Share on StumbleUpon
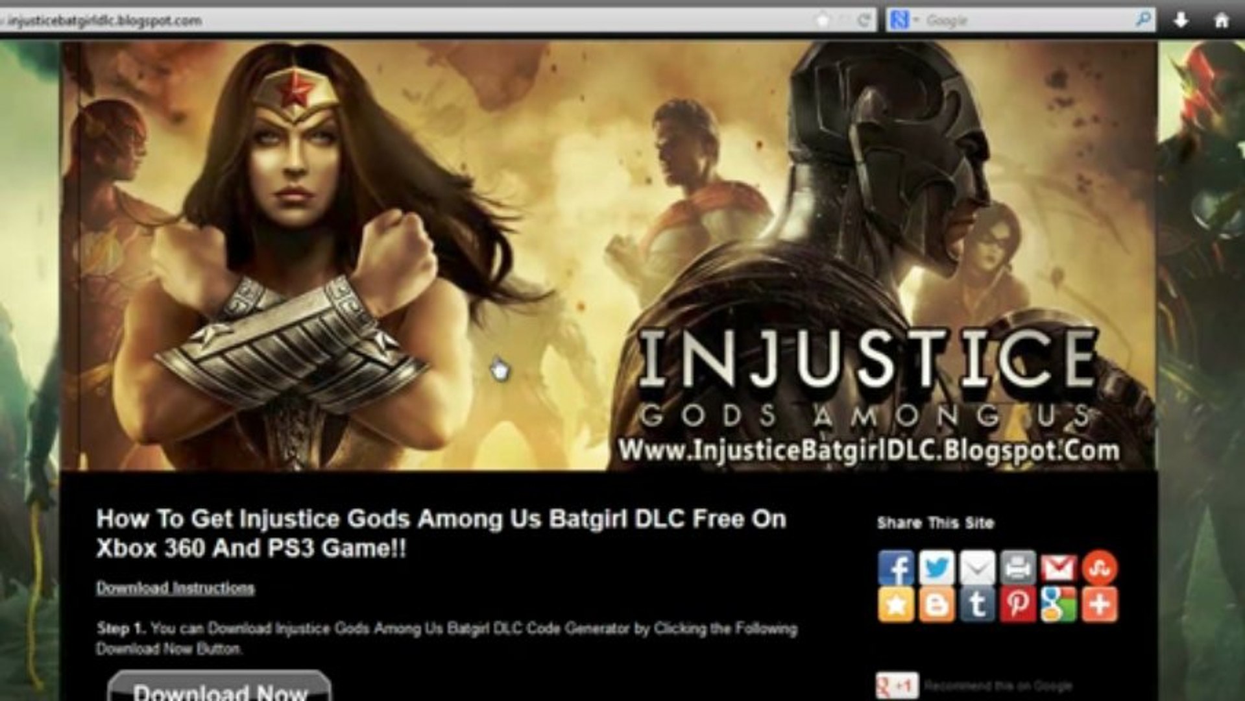 pyautogui.click(x=1100, y=567)
